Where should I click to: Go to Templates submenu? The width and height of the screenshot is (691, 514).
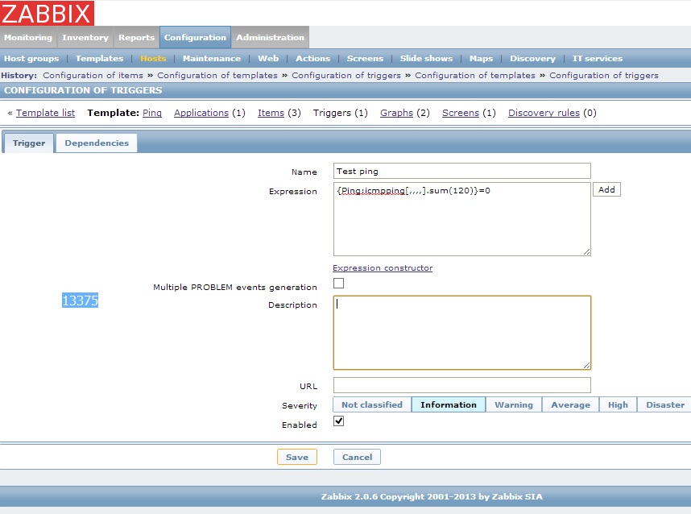(99, 58)
